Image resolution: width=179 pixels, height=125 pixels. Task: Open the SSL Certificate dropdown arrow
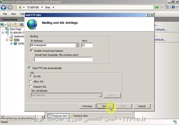(x=100, y=95)
